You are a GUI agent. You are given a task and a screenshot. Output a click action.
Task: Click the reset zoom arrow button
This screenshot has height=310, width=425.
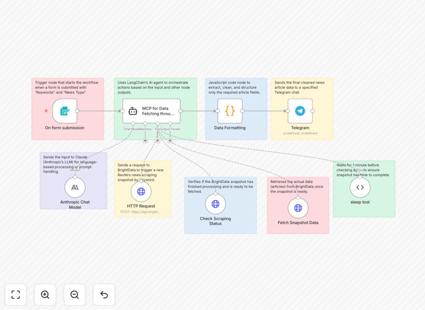pos(104,295)
